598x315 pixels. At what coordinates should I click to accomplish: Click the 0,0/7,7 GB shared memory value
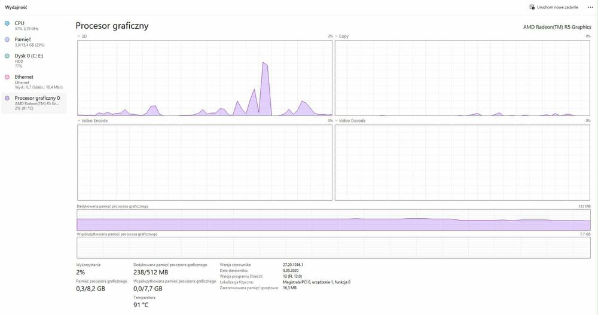click(148, 289)
